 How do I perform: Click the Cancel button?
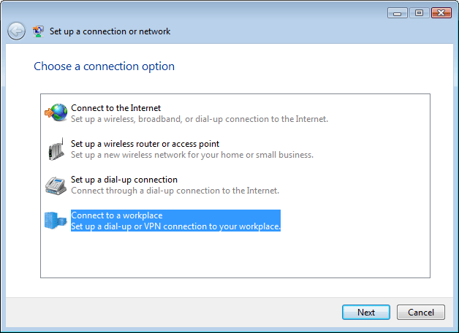pos(421,313)
